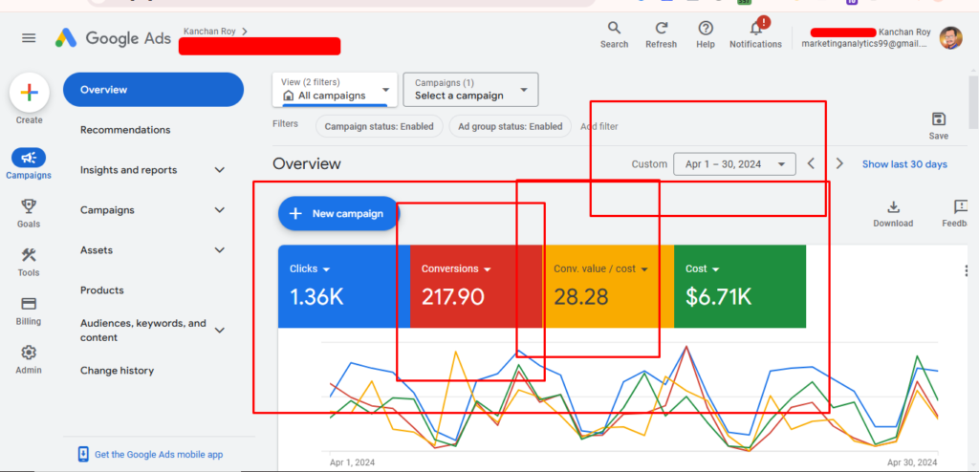Image resolution: width=979 pixels, height=472 pixels.
Task: Open the chart three-dot options menu
Action: [x=967, y=270]
